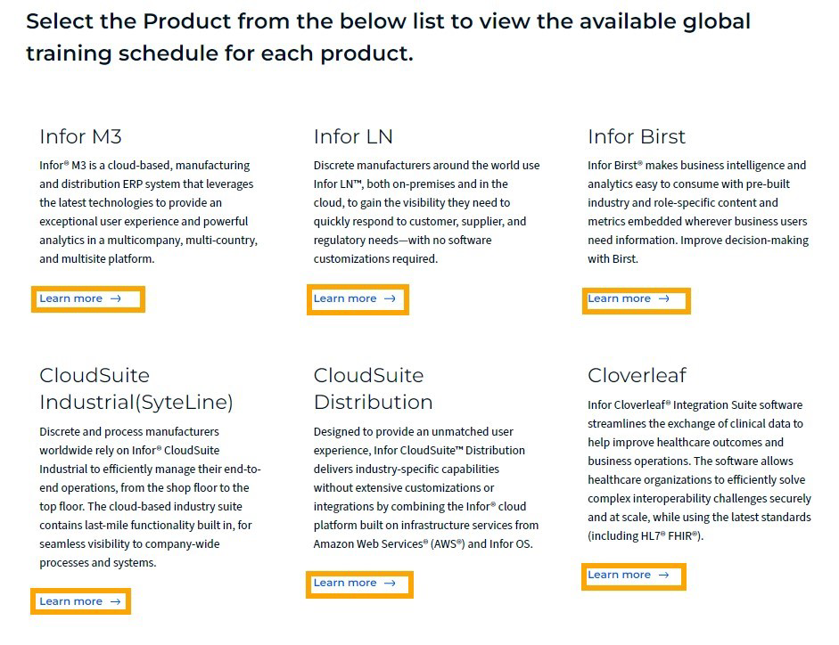
Task: Click the CloudSuite Industrial(SyteLine) heading
Action: (136, 389)
